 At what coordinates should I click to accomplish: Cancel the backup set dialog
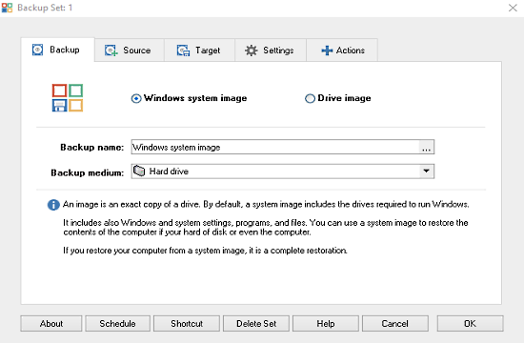[x=395, y=324]
